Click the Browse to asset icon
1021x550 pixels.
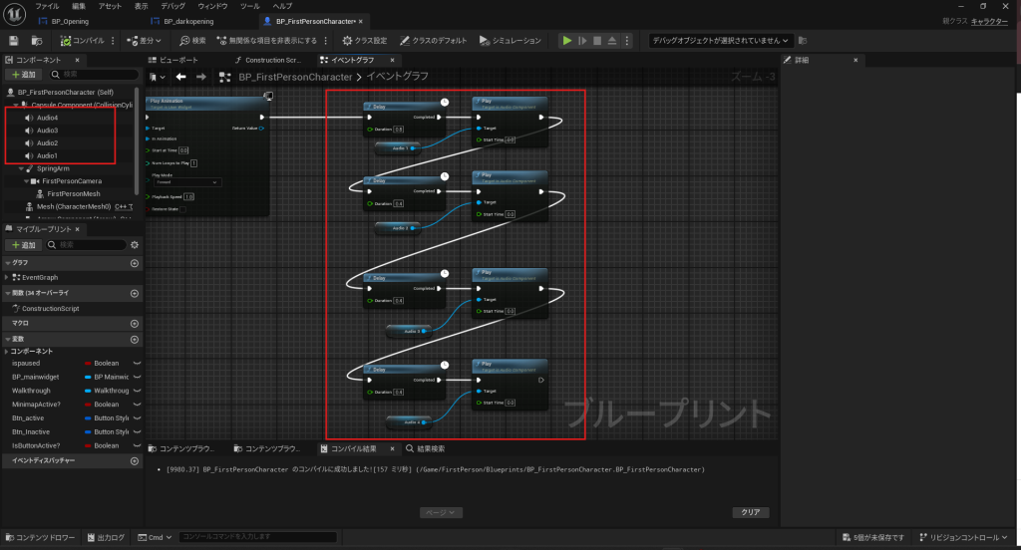point(37,41)
